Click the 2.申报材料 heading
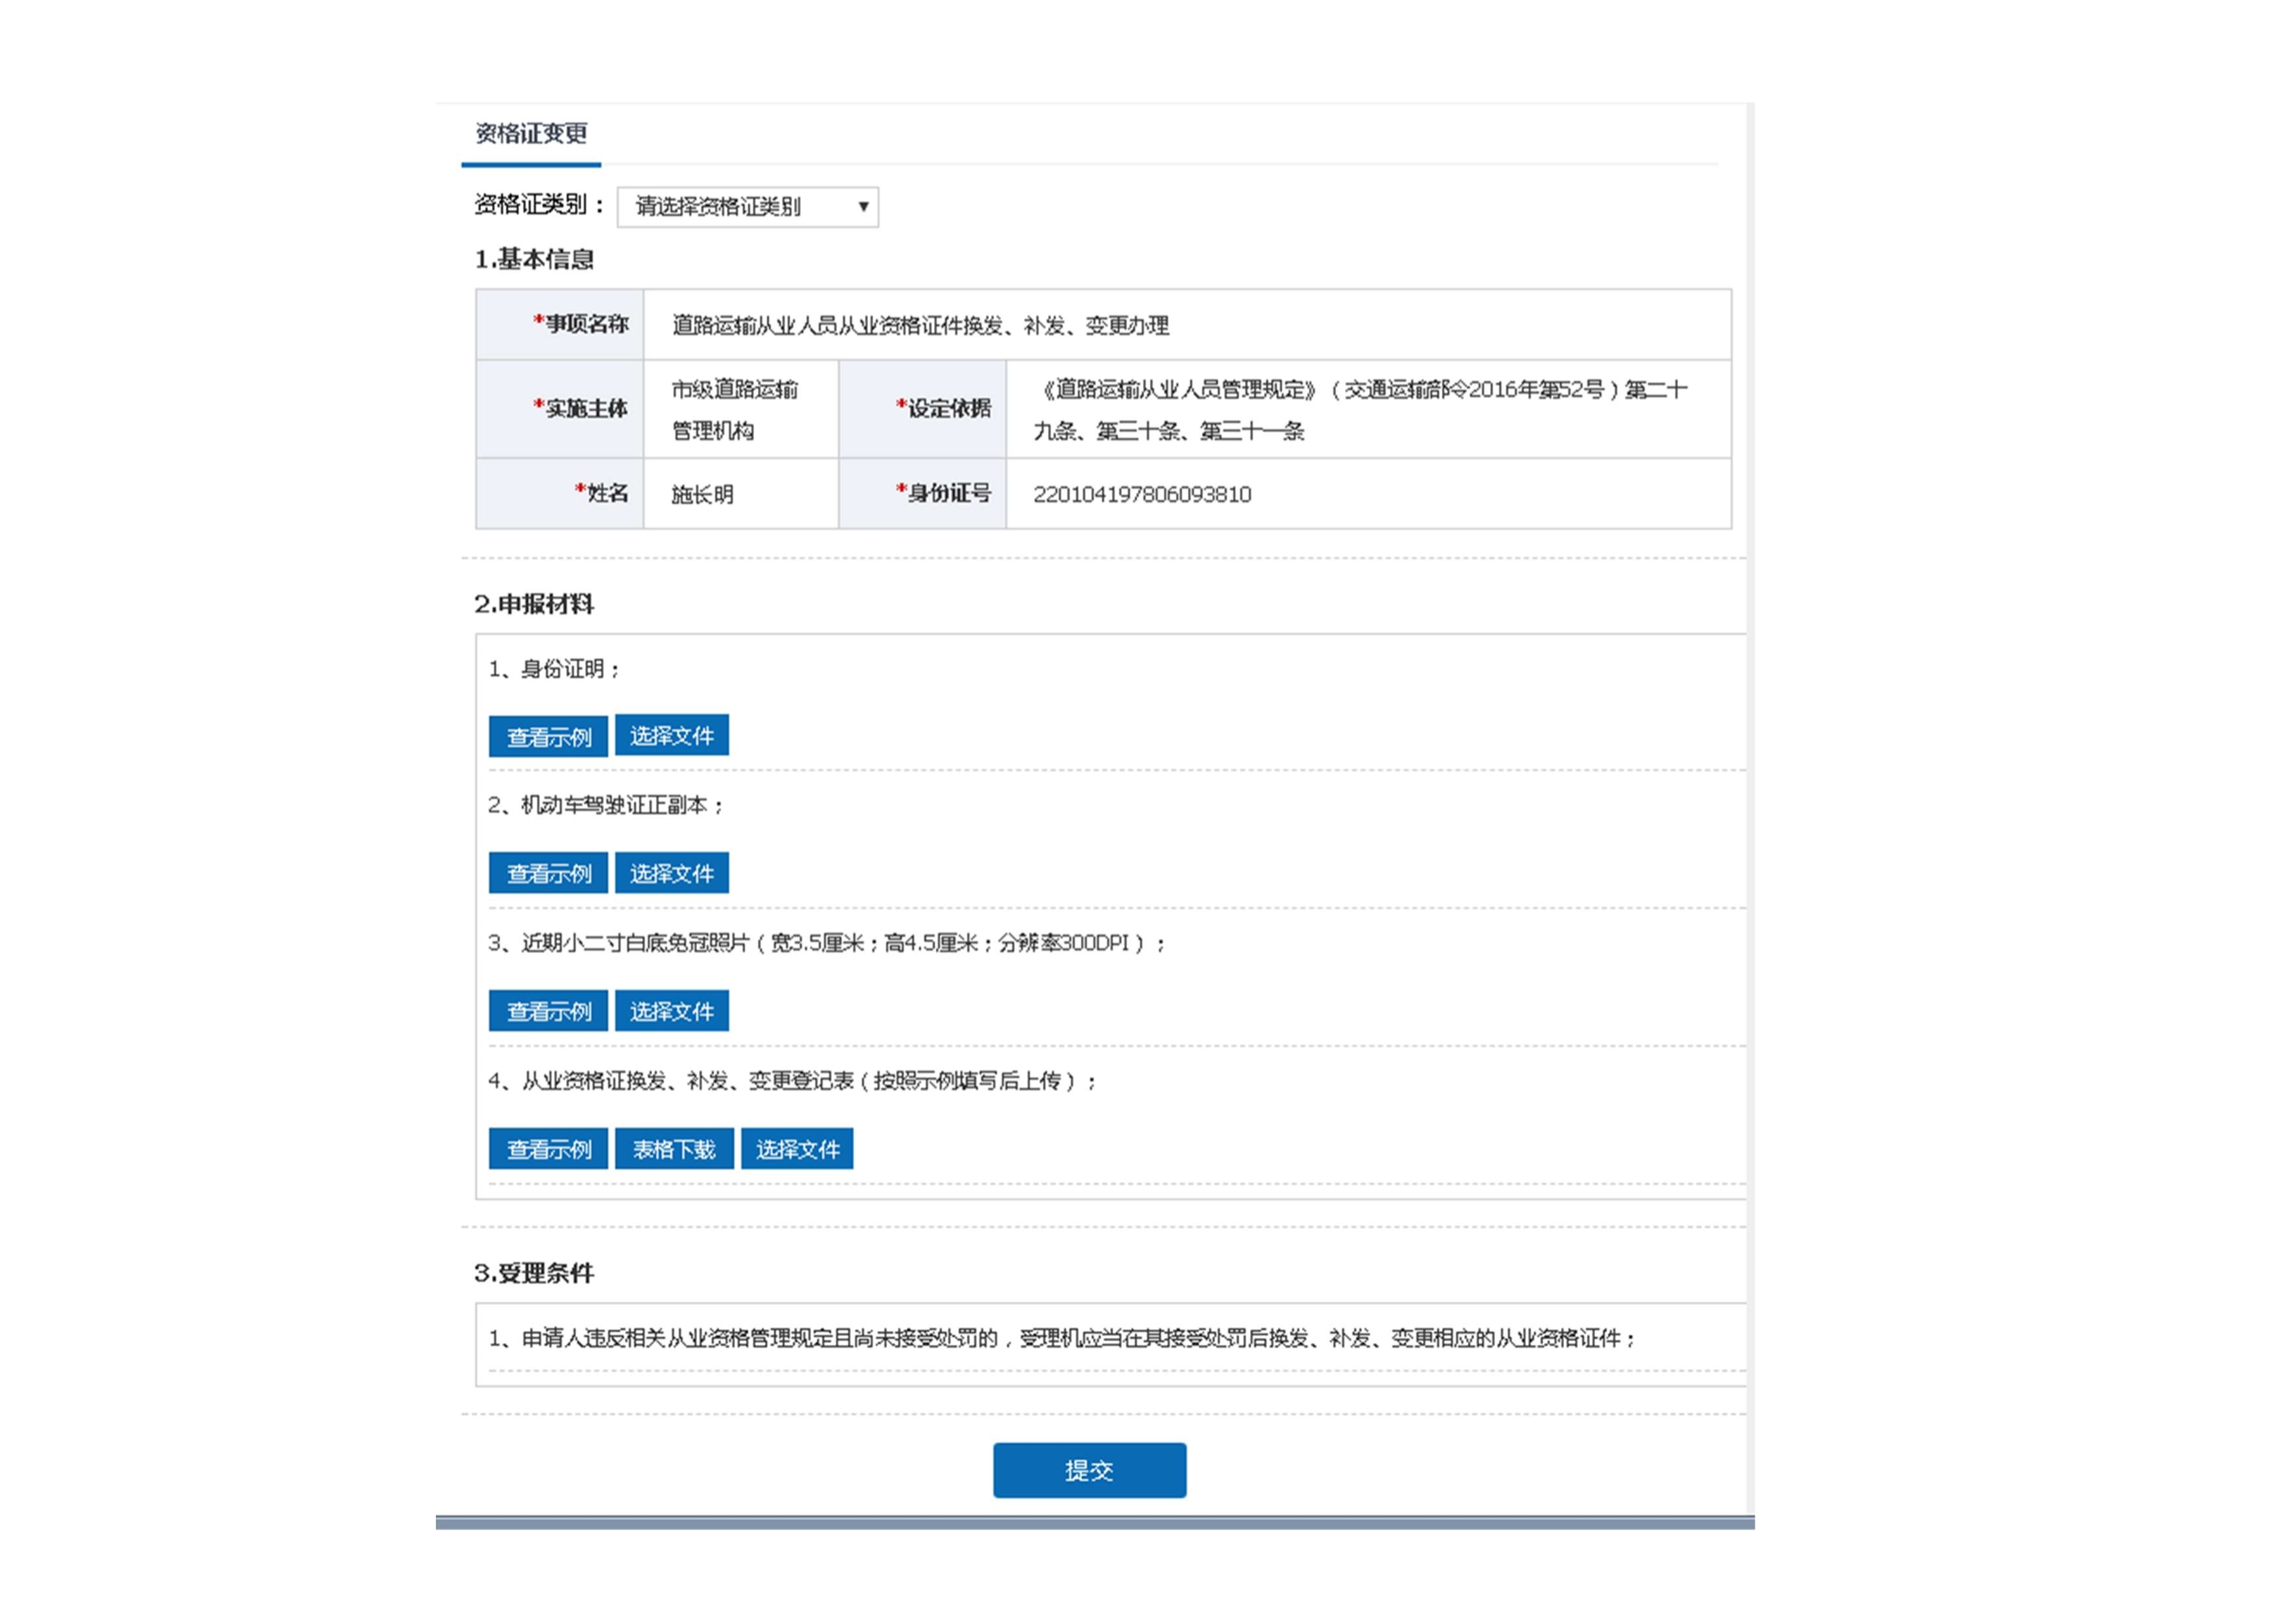Viewport: 2296px width, 1623px height. (534, 604)
